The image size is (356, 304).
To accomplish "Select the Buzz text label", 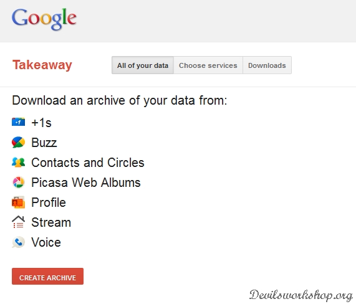I will (44, 143).
